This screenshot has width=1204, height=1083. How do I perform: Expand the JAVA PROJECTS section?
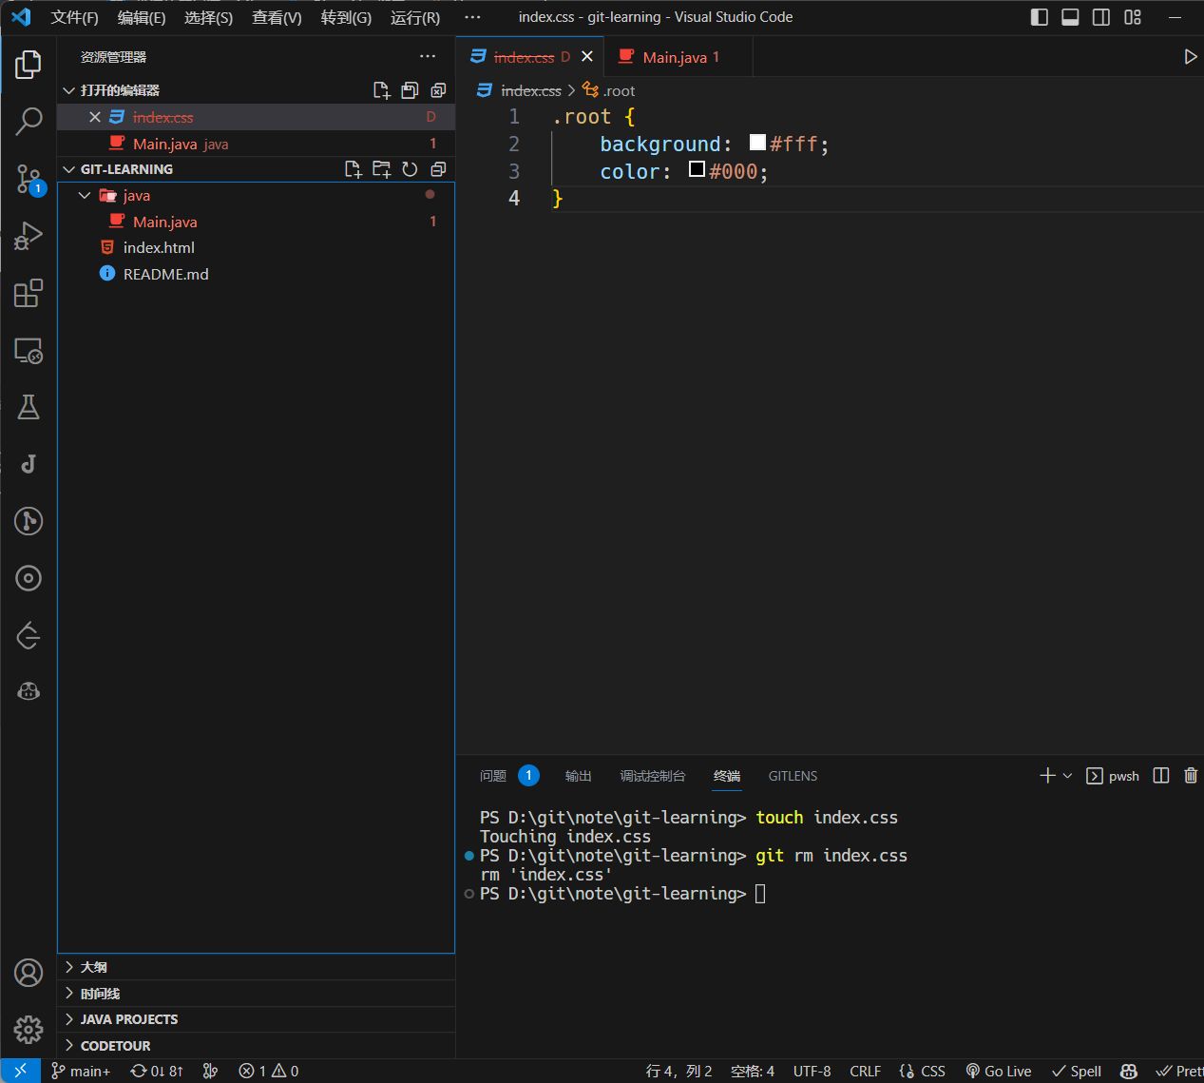point(129,1019)
